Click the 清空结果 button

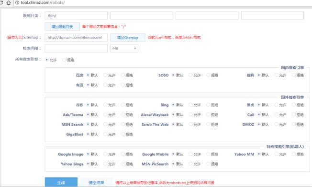tap(97, 182)
